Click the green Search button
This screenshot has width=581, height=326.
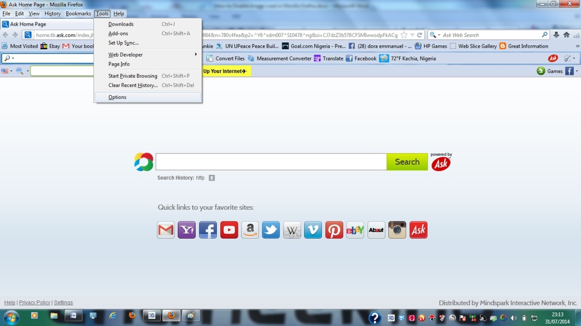pyautogui.click(x=407, y=161)
